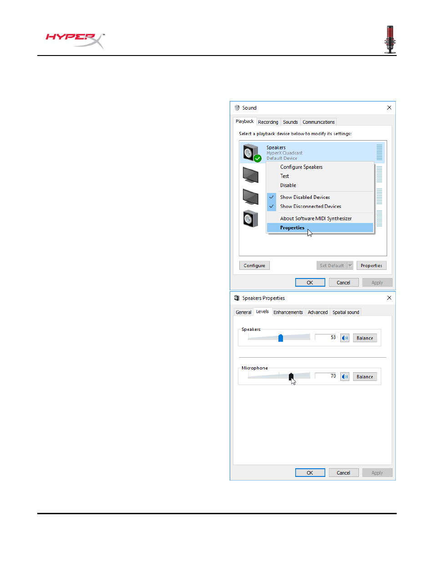Open the Enhancements tab in Speakers Properties
434x562 pixels.
288,312
